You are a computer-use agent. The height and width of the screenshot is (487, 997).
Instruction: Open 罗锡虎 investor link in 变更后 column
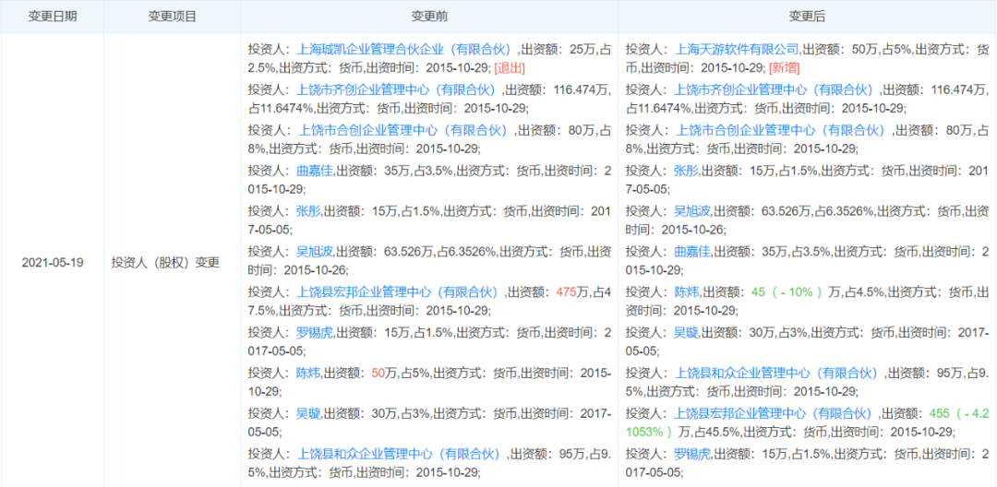pos(691,455)
